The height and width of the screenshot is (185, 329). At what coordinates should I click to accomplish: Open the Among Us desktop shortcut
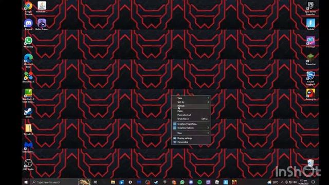[310, 95]
